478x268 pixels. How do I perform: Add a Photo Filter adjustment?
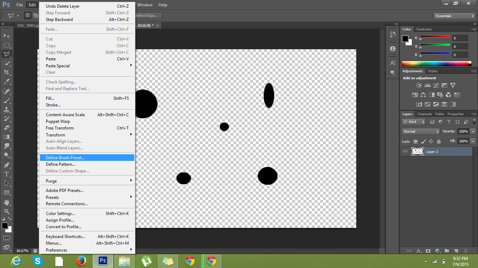[x=440, y=95]
